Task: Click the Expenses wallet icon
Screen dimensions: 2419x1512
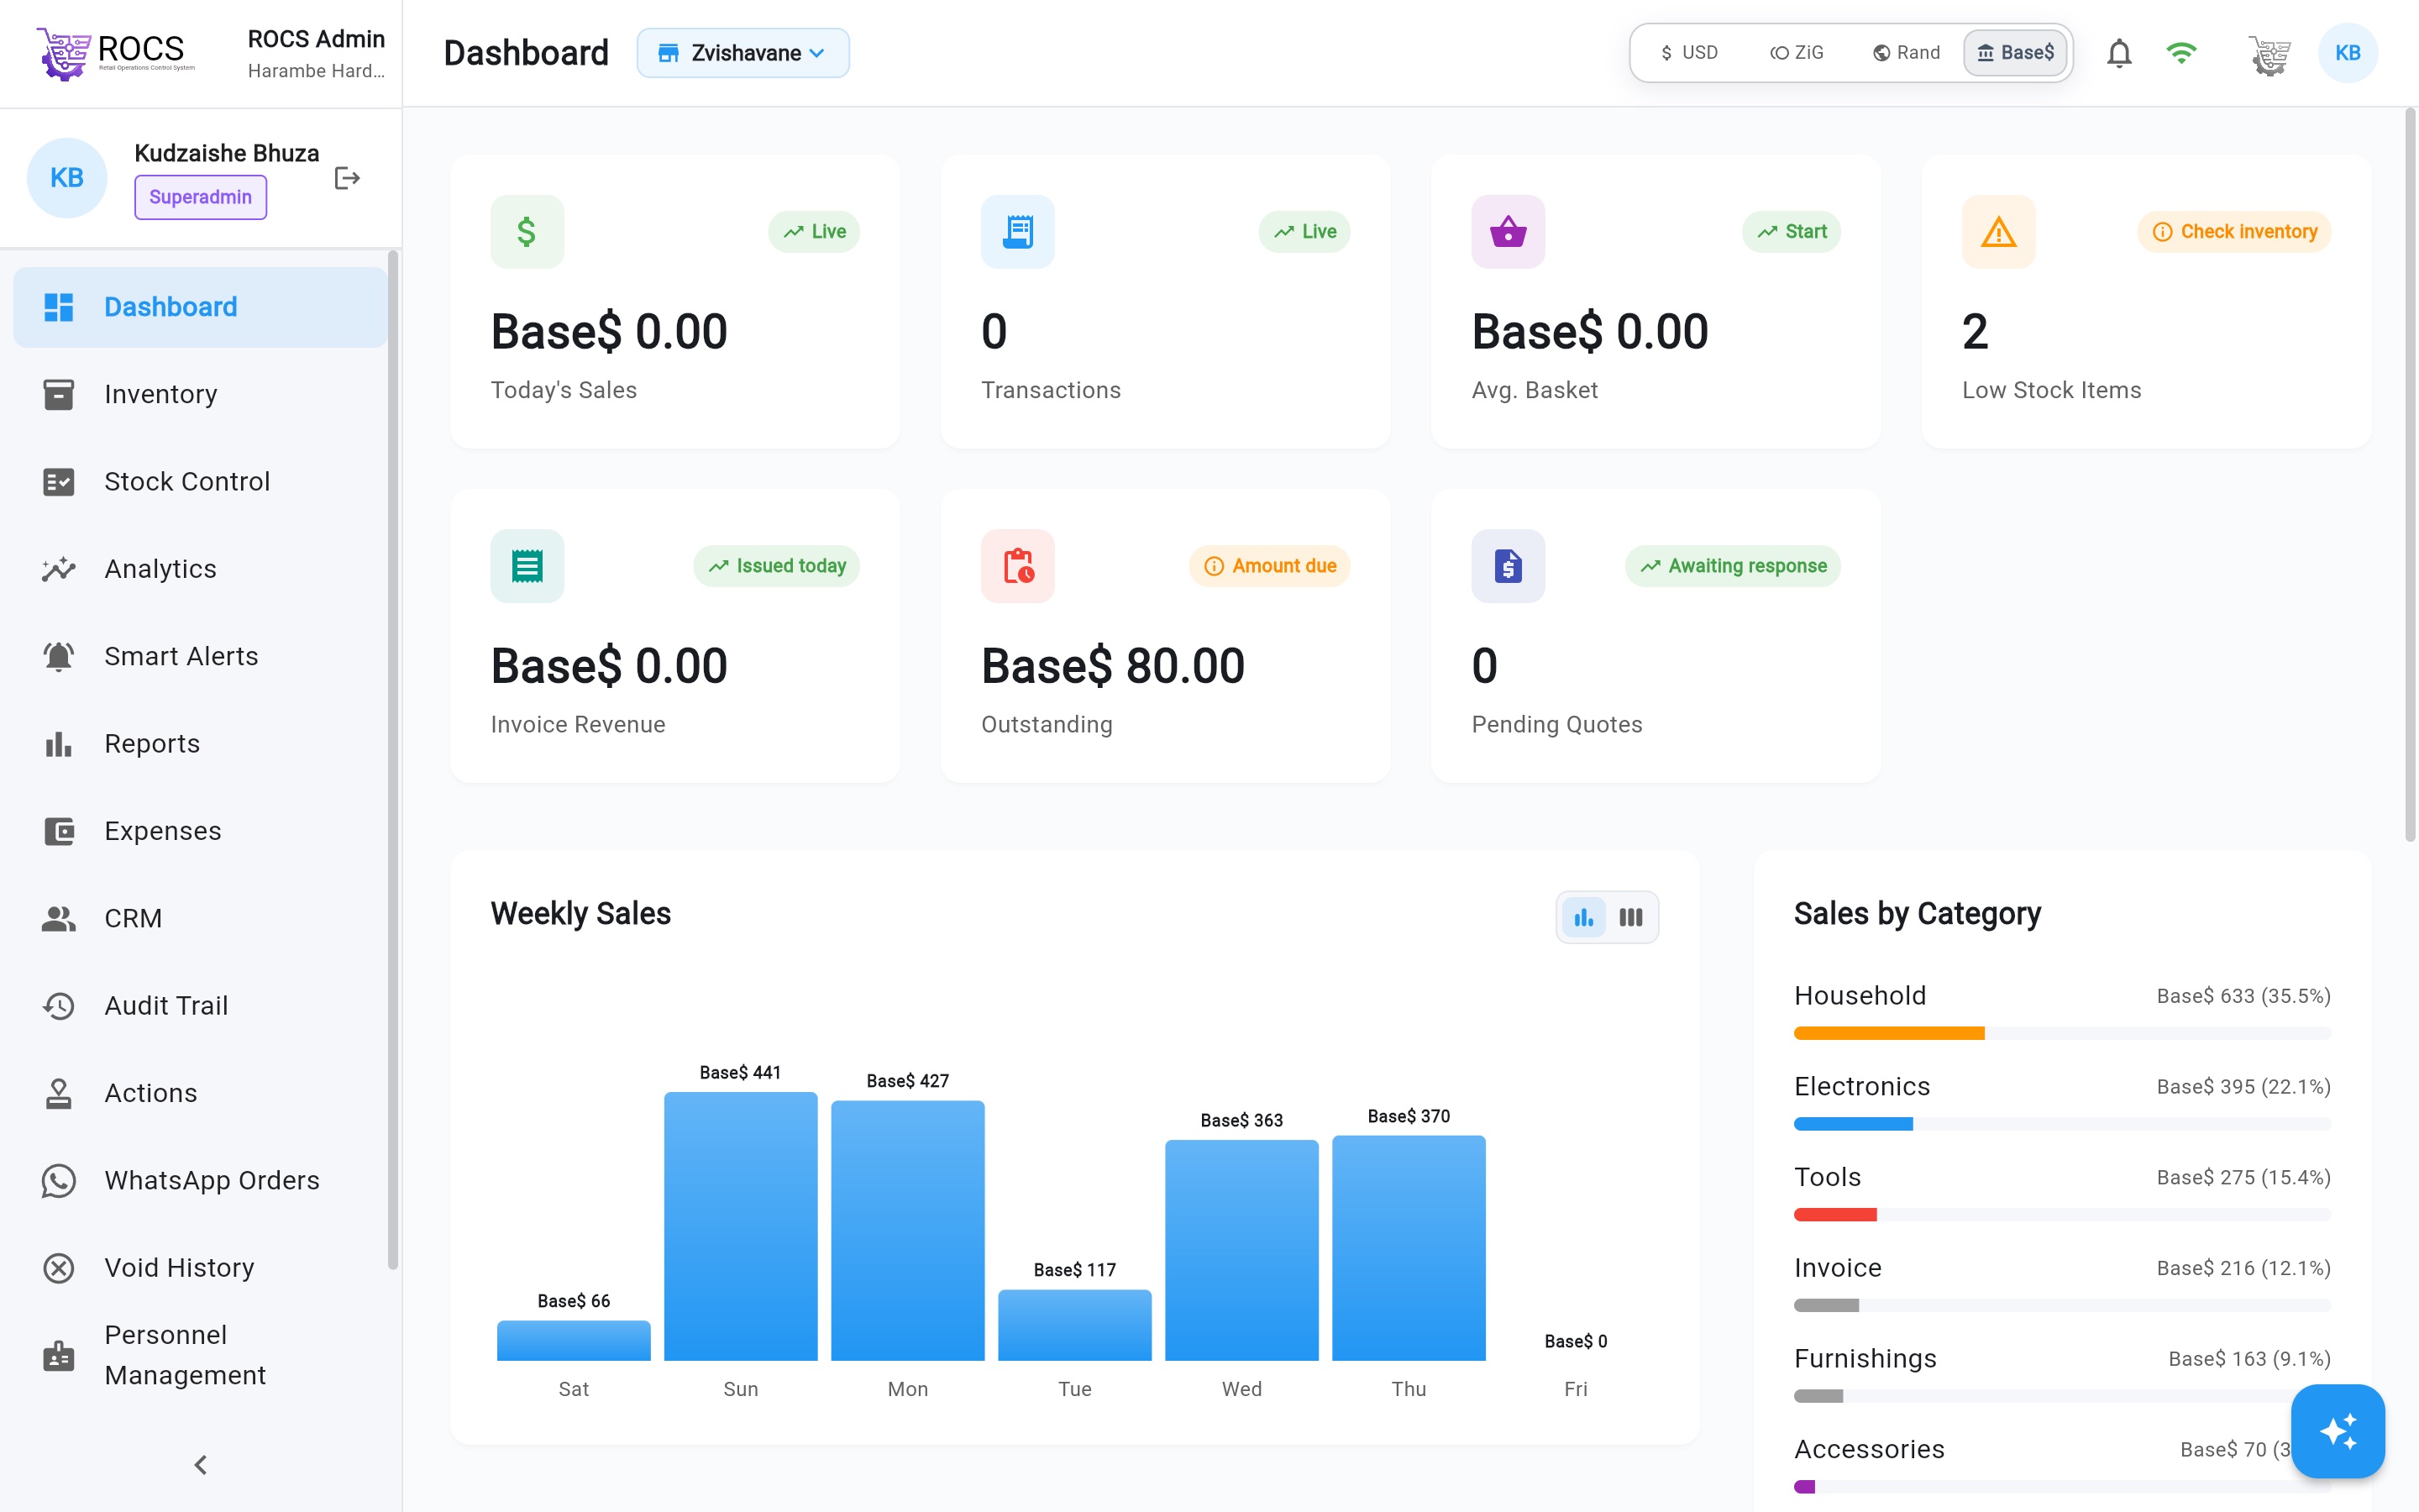Action: (59, 831)
